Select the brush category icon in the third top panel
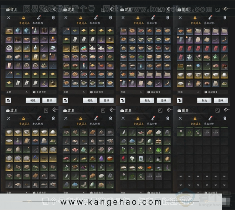Image resolution: width=235 pixels, height=210 pixels. point(153,17)
